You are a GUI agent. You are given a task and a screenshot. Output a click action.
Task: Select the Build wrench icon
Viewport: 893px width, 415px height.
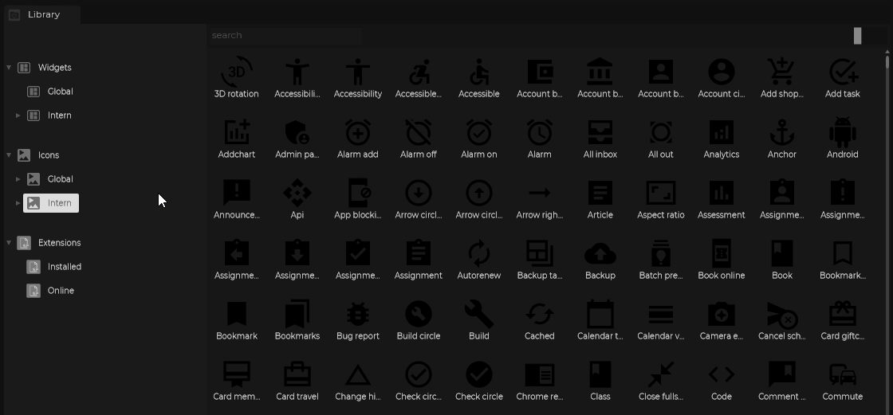[478, 315]
